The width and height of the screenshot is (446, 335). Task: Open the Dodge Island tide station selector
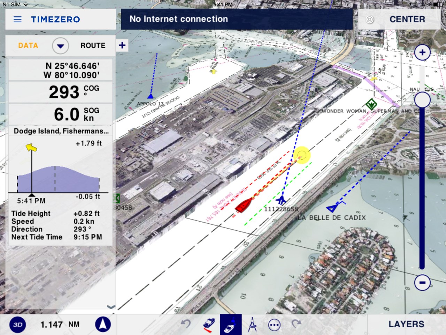click(61, 131)
